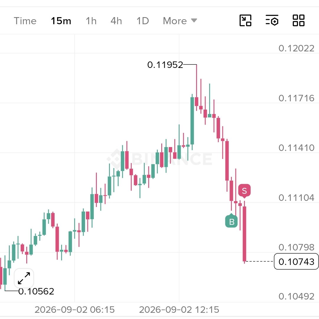Switch to the 15m interval

coord(61,21)
